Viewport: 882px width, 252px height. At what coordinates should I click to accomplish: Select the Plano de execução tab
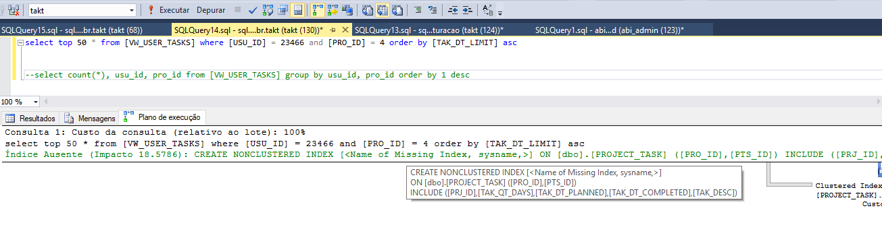(x=163, y=117)
